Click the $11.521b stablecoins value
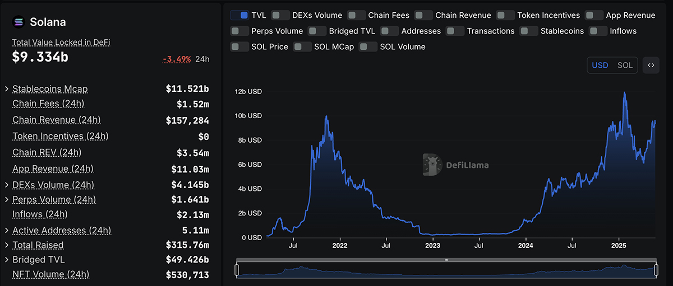Screen dimensions: 673x286 point(187,89)
